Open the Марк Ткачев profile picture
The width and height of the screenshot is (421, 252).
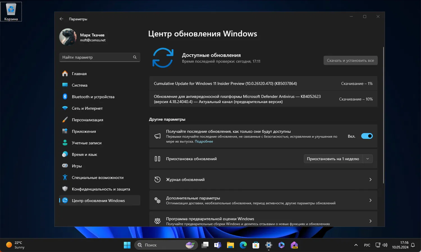coord(68,37)
